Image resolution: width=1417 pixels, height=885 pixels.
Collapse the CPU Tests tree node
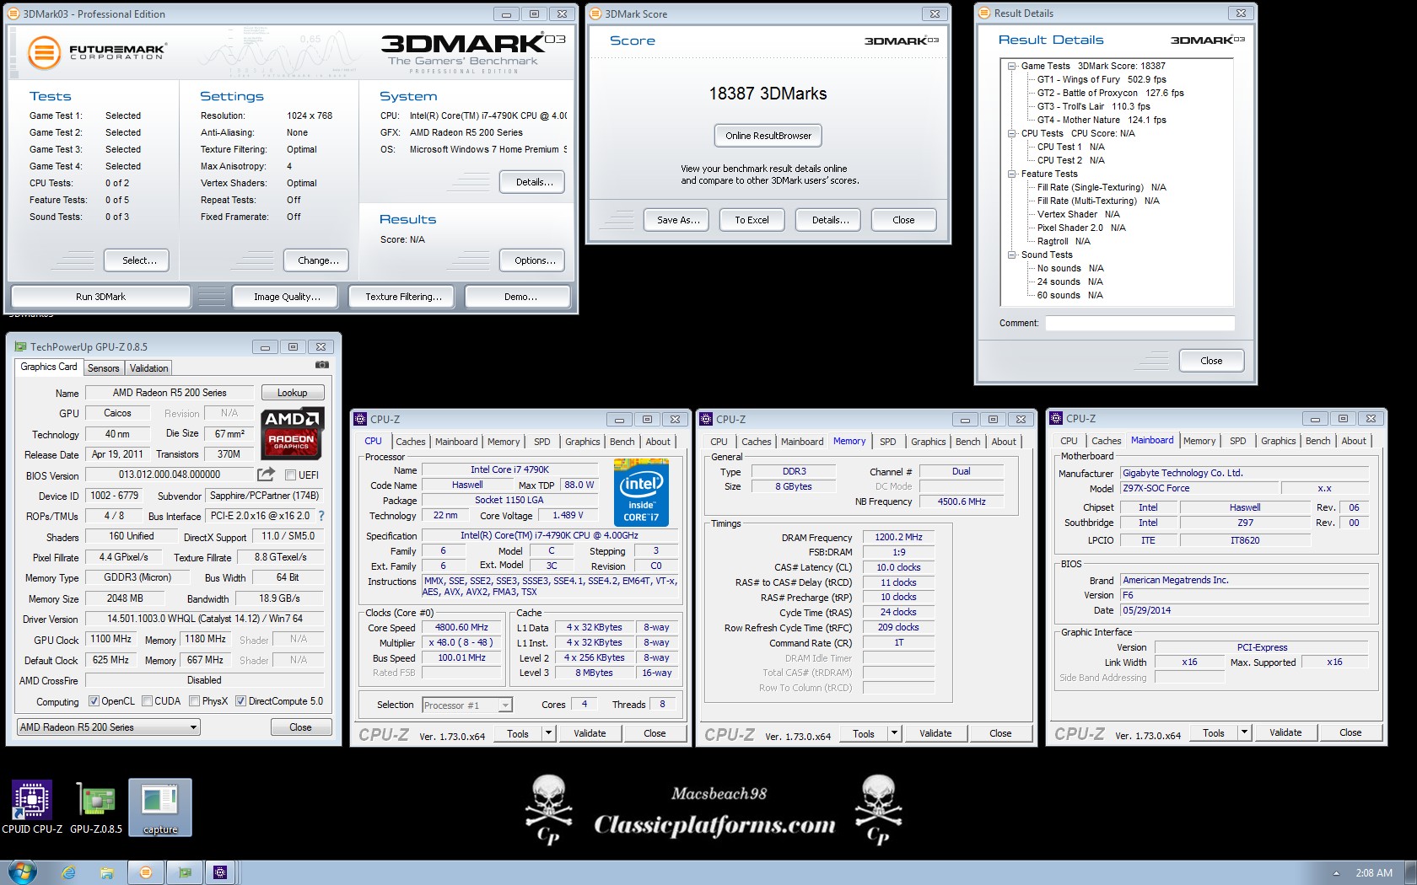point(1011,133)
